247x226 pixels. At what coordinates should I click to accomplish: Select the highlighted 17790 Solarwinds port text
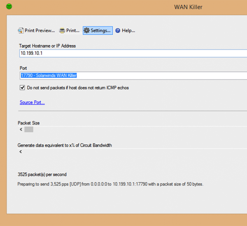(x=49, y=75)
